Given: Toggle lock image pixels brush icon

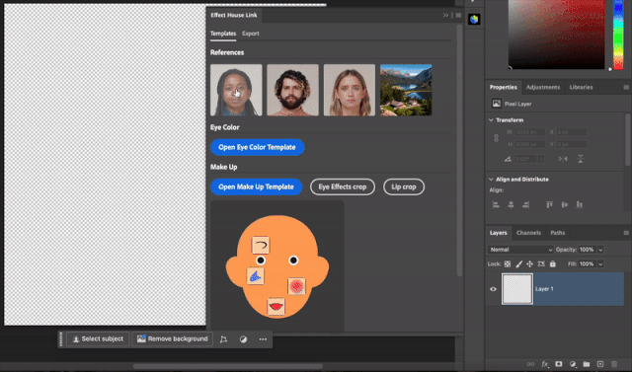Looking at the screenshot, I should (x=519, y=264).
